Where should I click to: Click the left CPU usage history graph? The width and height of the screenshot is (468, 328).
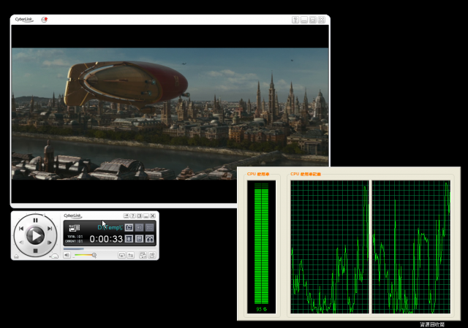[330, 247]
